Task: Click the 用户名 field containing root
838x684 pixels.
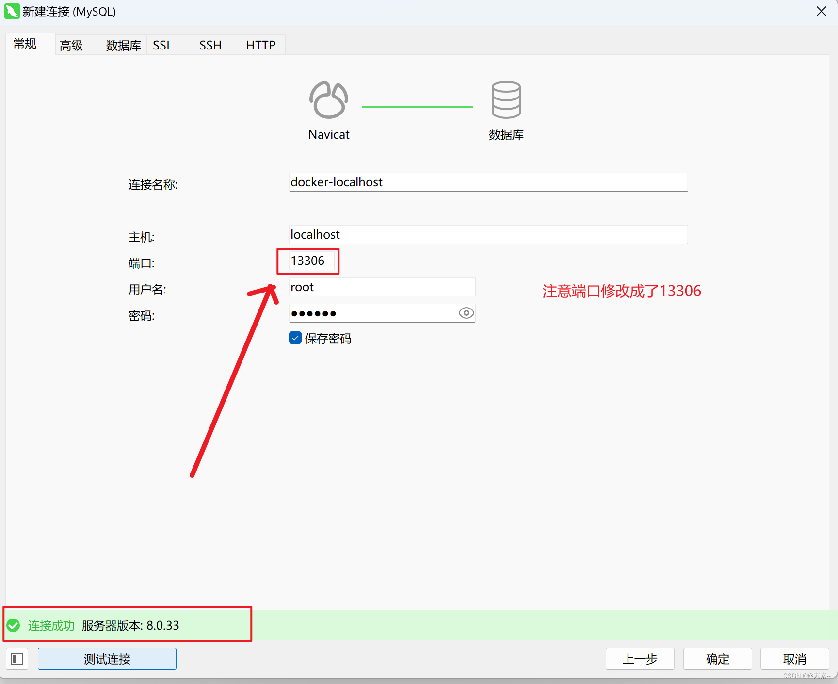Action: (x=382, y=287)
